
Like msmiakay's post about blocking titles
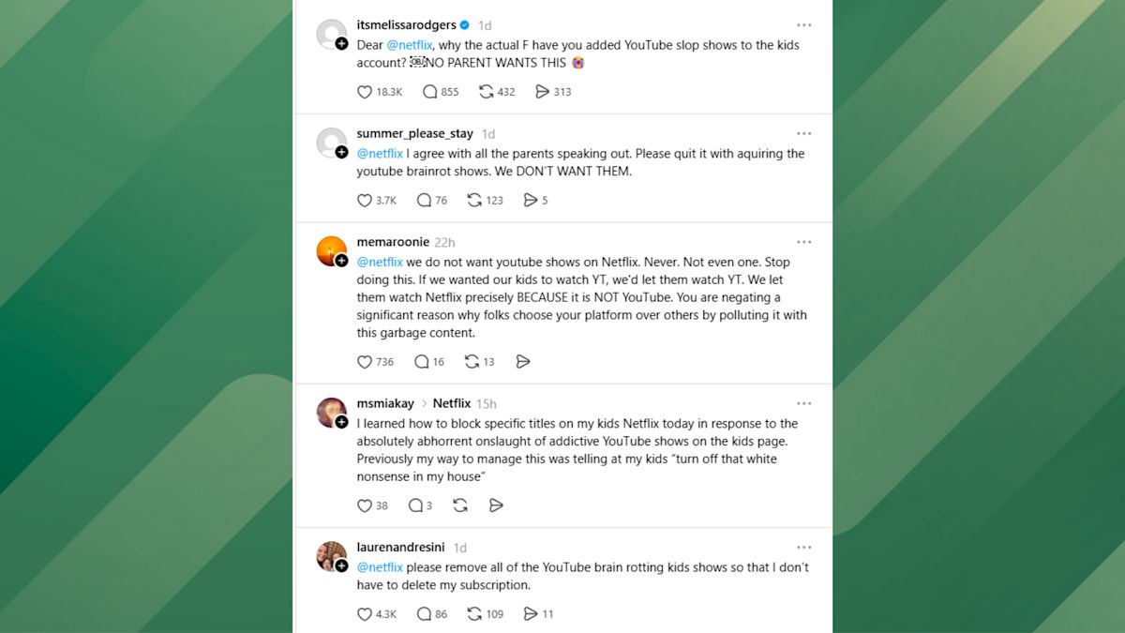365,505
